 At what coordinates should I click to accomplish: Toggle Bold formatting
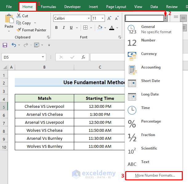pyautogui.click(x=56, y=28)
